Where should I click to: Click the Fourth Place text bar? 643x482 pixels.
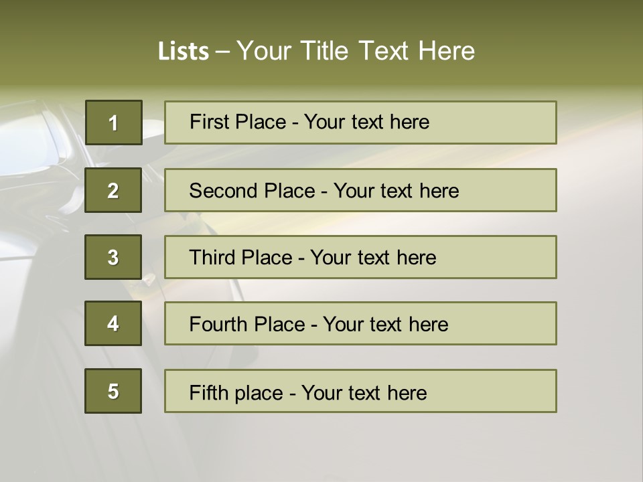(x=360, y=323)
